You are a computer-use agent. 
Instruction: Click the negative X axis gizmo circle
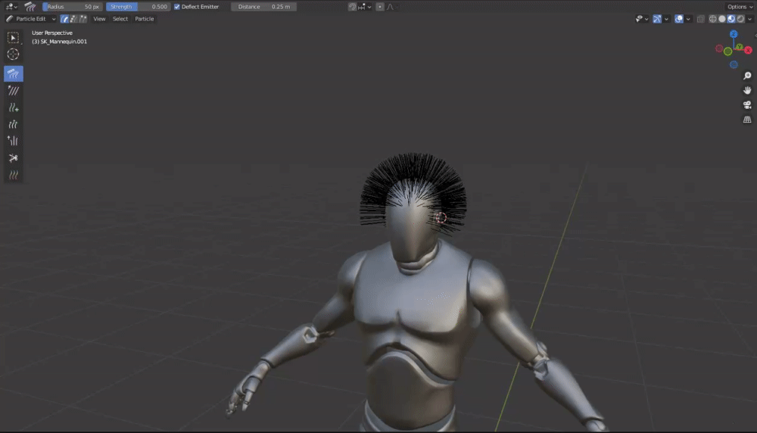point(719,48)
